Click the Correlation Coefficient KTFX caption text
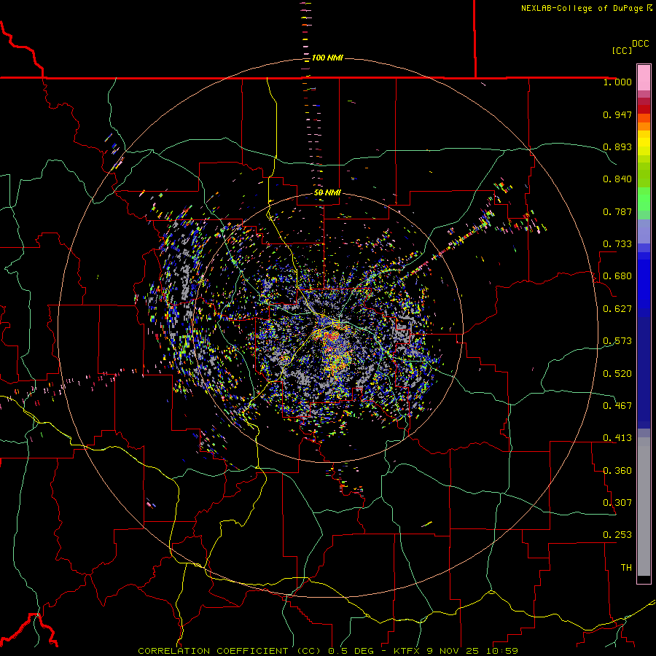 [x=328, y=651]
